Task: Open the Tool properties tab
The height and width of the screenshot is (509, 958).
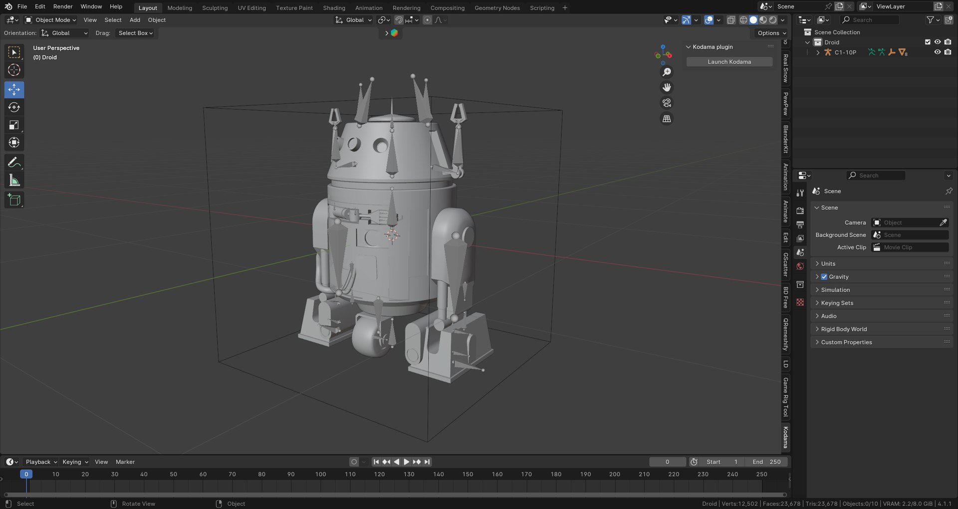Action: click(x=800, y=192)
